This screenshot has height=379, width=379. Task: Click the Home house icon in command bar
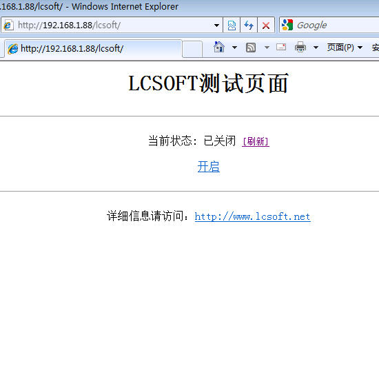click(219, 47)
